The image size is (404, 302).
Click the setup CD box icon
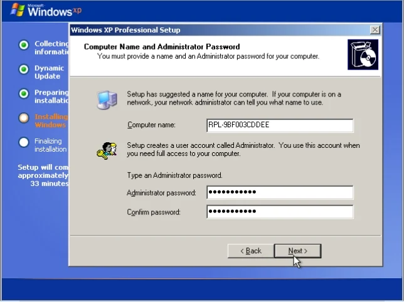(x=363, y=55)
